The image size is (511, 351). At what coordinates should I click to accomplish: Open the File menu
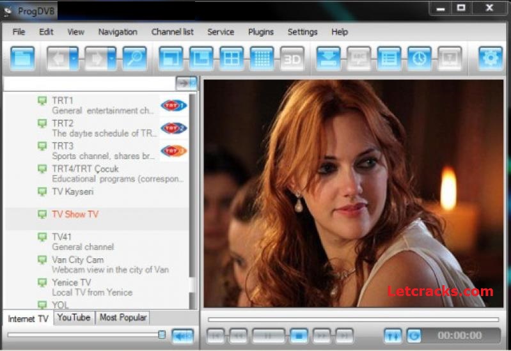[x=19, y=32]
